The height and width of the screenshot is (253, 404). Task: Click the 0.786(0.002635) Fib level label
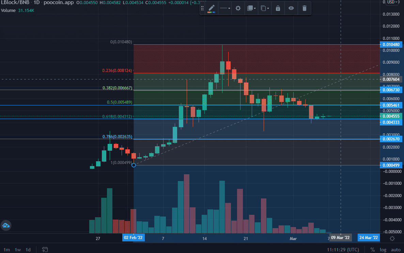[118, 137]
